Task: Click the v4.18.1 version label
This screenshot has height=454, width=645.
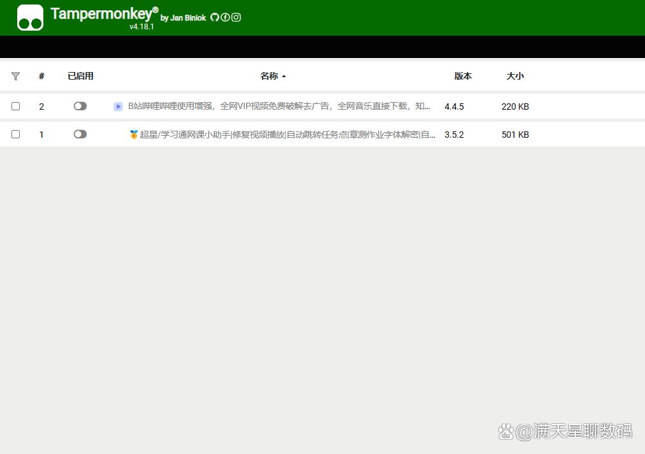Action: (141, 27)
